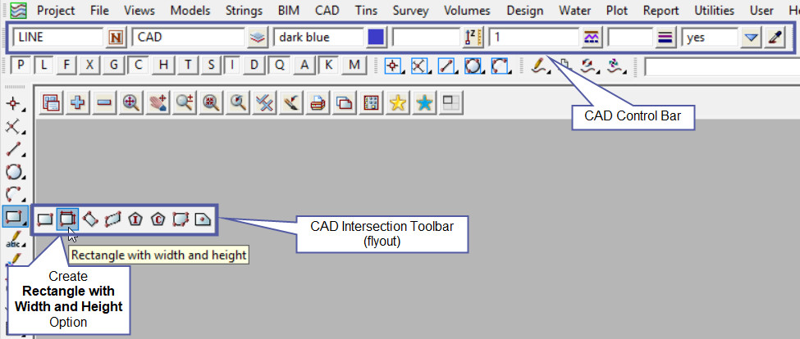This screenshot has height=339, width=800.
Task: Open abc text flyout in vertical toolbar
Action: click(15, 239)
